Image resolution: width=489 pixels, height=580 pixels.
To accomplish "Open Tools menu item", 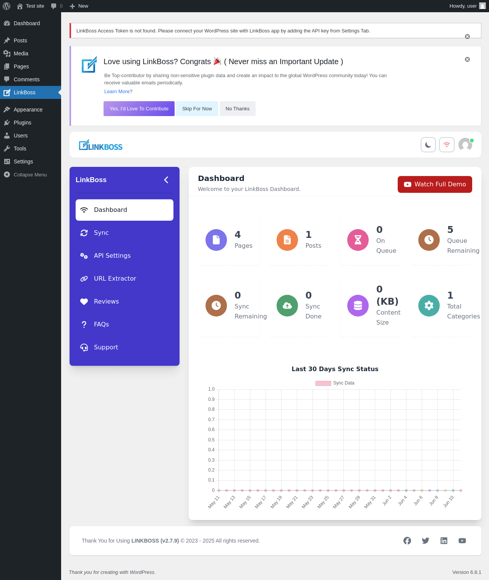I will [31, 149].
